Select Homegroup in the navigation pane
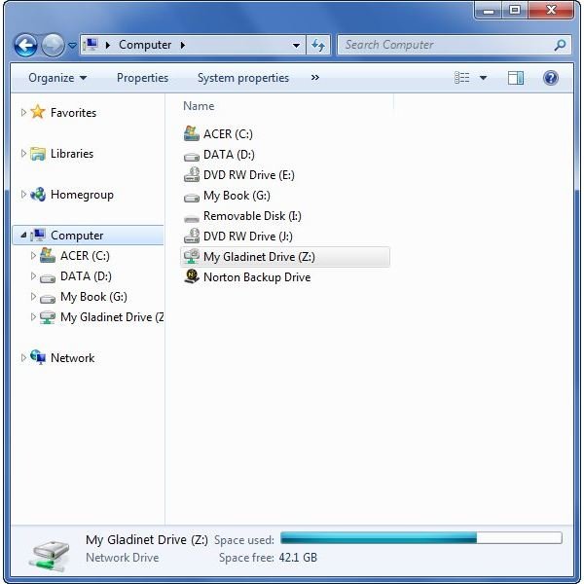This screenshot has width=584, height=584. click(x=82, y=195)
